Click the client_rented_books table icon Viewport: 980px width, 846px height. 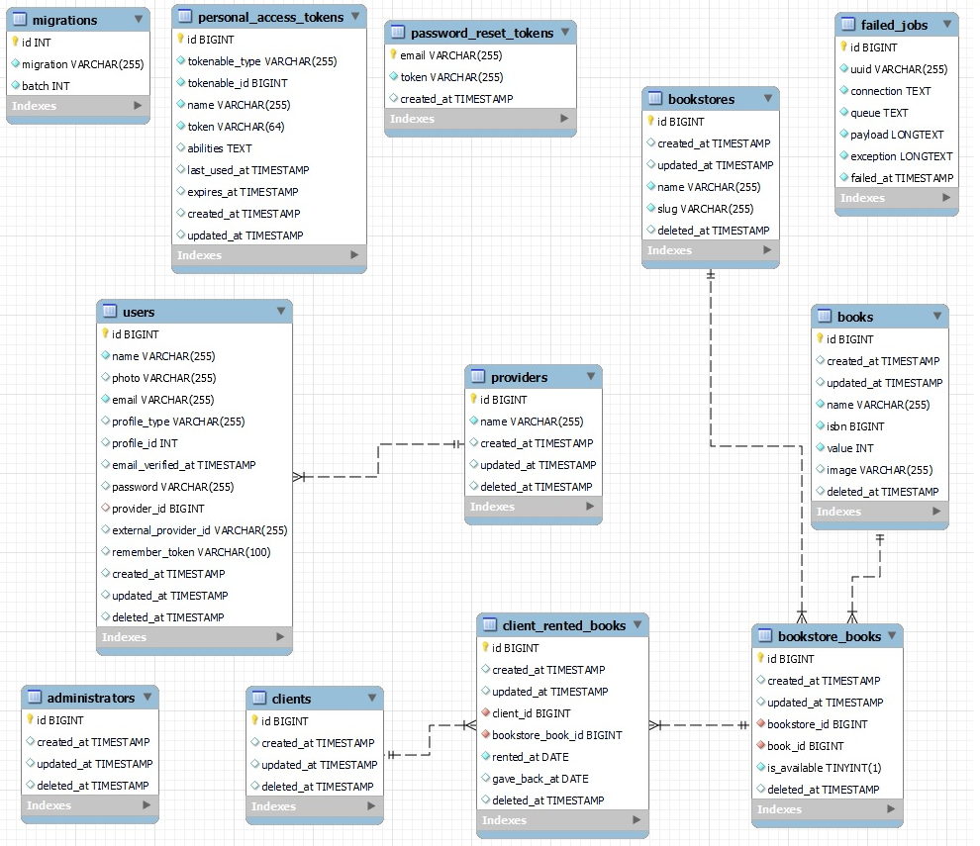(489, 624)
